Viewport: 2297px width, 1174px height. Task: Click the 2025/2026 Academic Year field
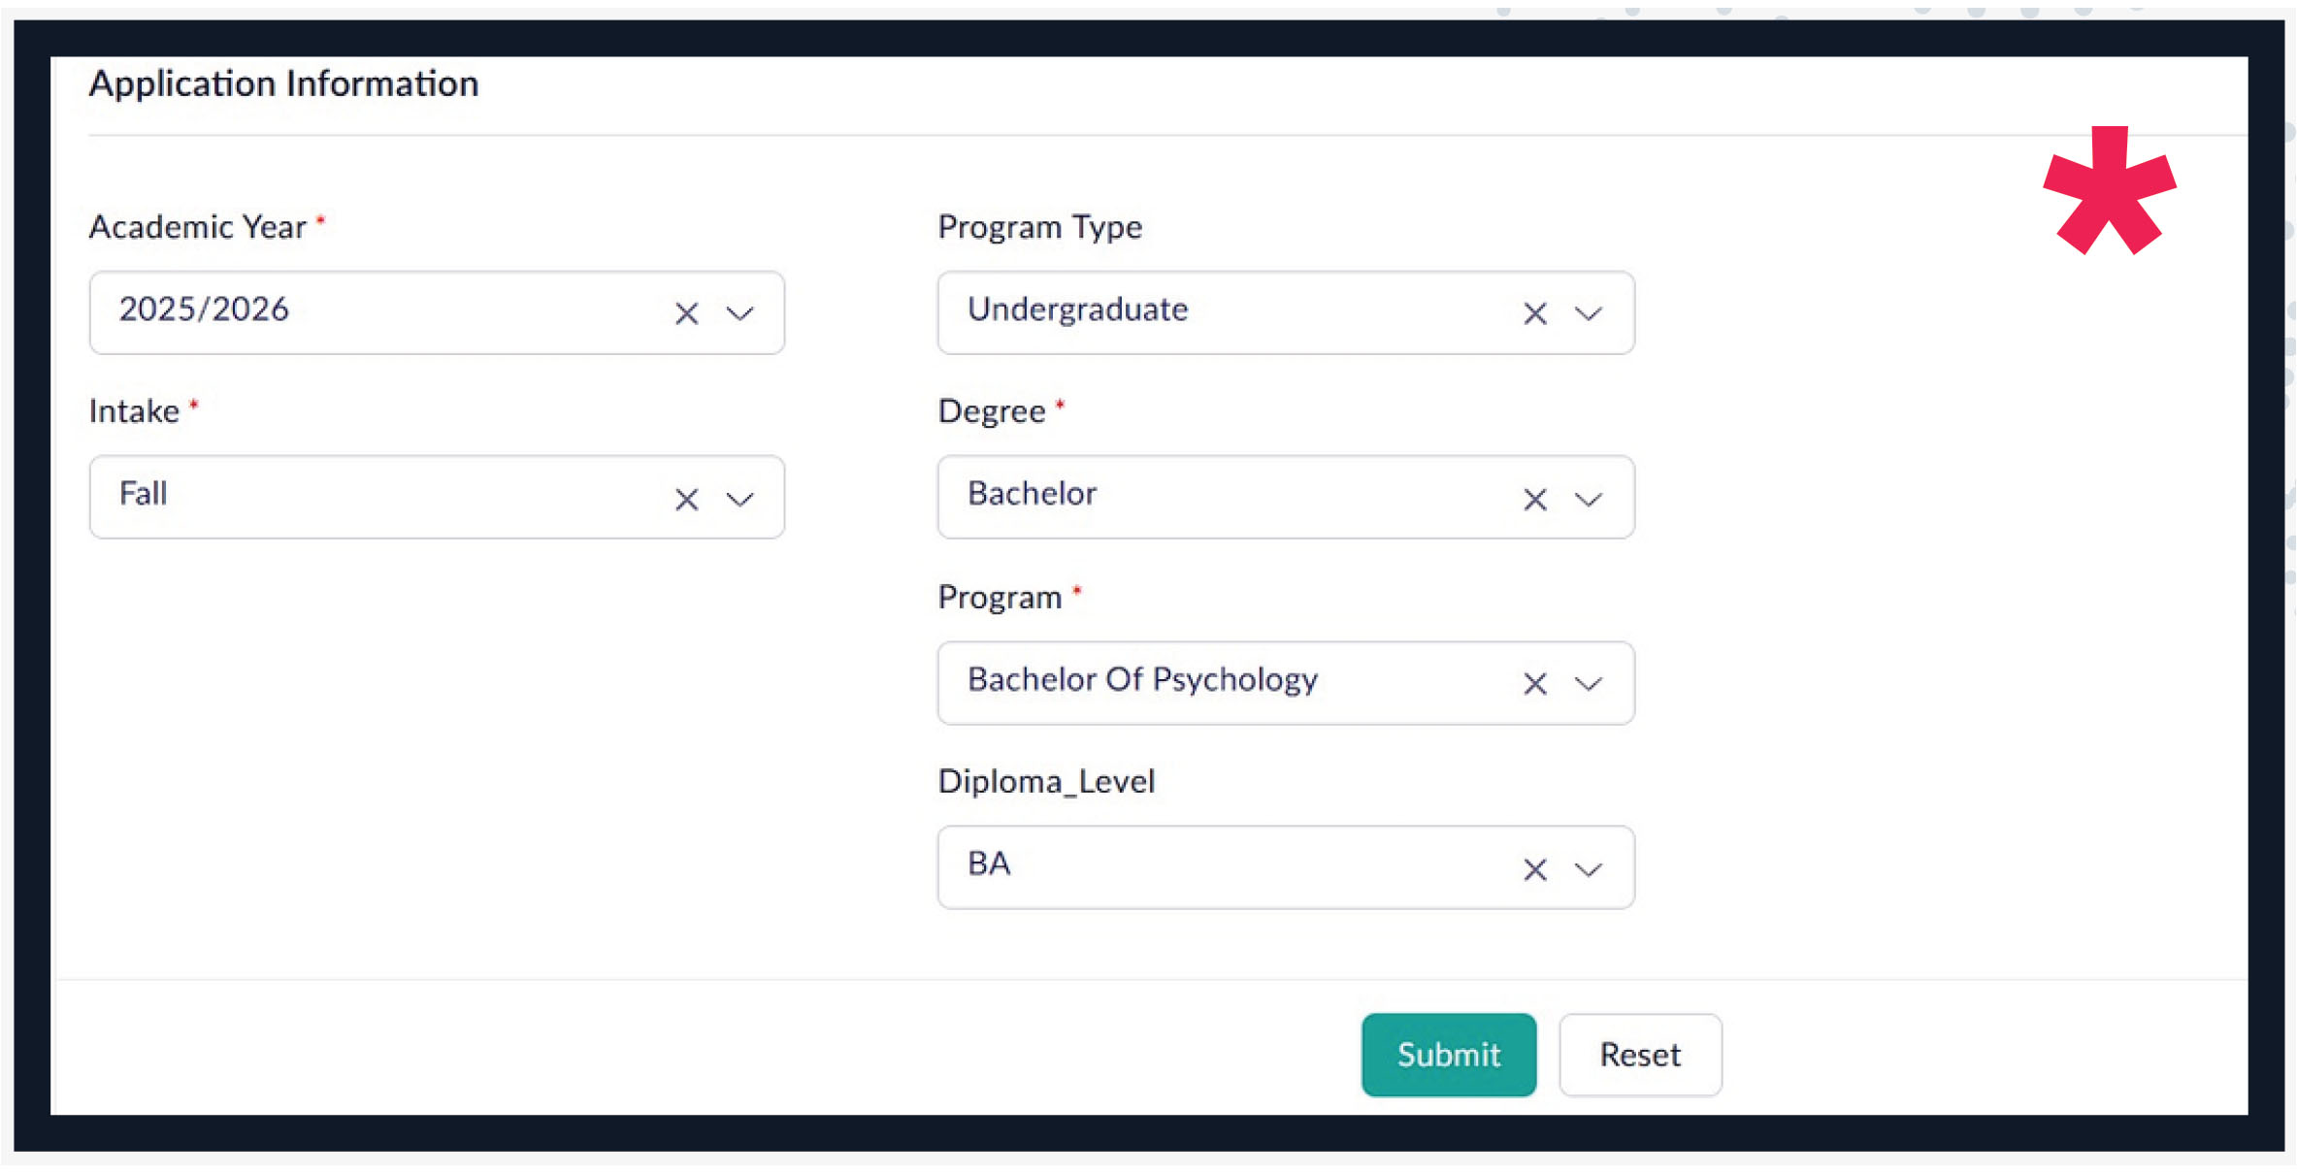(369, 311)
